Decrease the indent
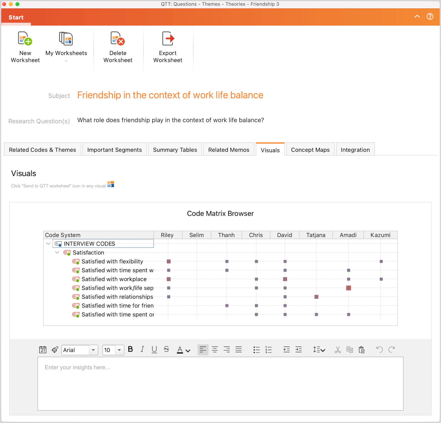441x423 pixels. point(286,350)
